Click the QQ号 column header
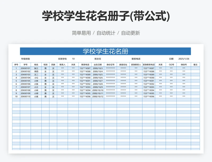The image size is (212, 162). (171, 64)
